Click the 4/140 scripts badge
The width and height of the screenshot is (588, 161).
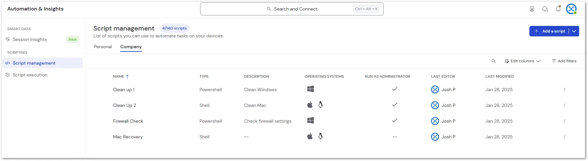click(175, 28)
